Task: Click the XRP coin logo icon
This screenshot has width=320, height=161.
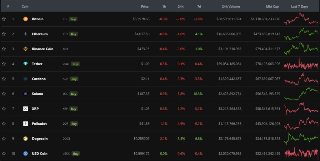Action: [x=26, y=108]
